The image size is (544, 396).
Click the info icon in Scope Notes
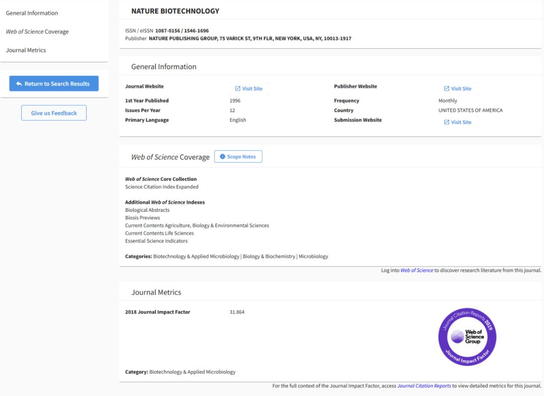point(223,156)
